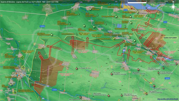Click the 129e brigade green unit marker

[x=51, y=35]
